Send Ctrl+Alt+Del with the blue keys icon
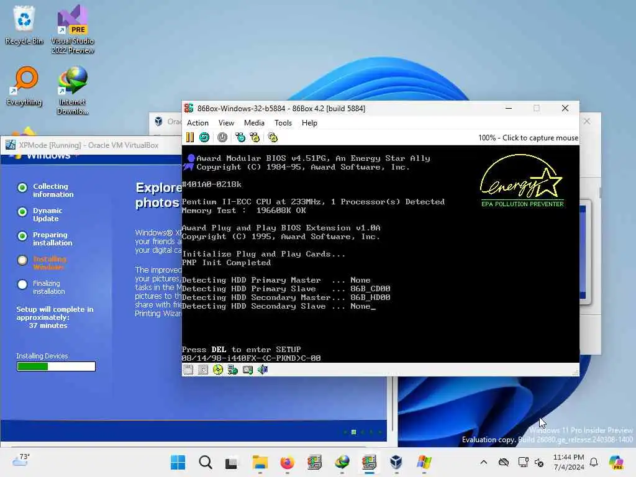This screenshot has width=636, height=477. [x=240, y=137]
